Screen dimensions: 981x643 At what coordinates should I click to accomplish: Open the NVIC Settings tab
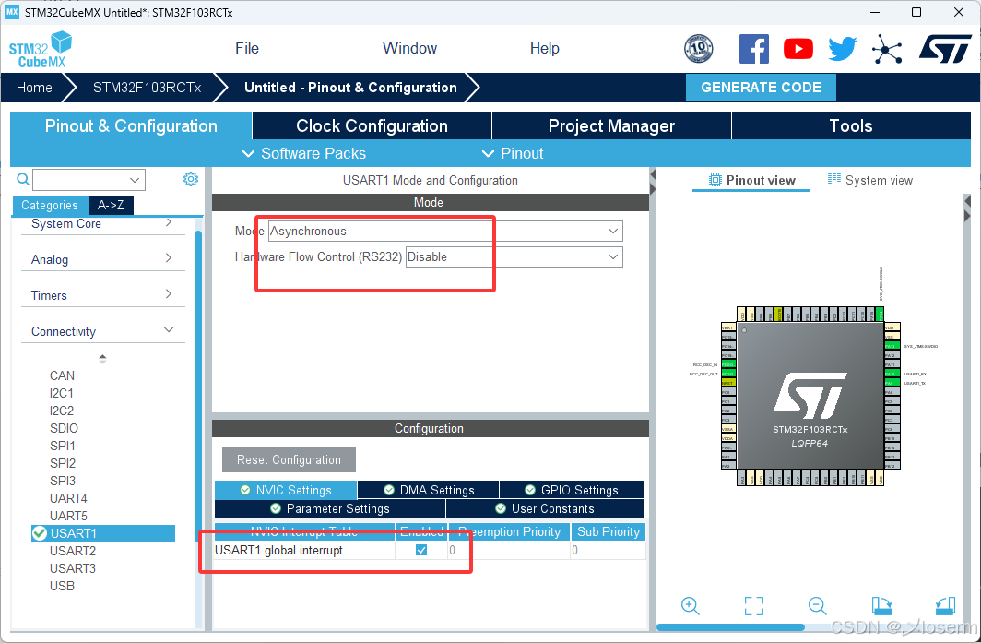tap(286, 490)
